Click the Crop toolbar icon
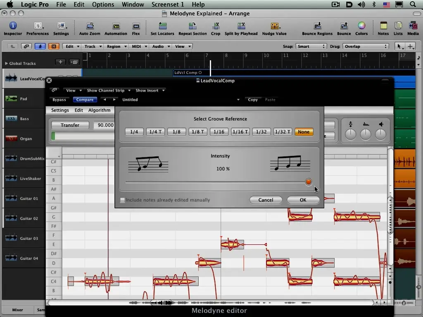 pos(216,26)
